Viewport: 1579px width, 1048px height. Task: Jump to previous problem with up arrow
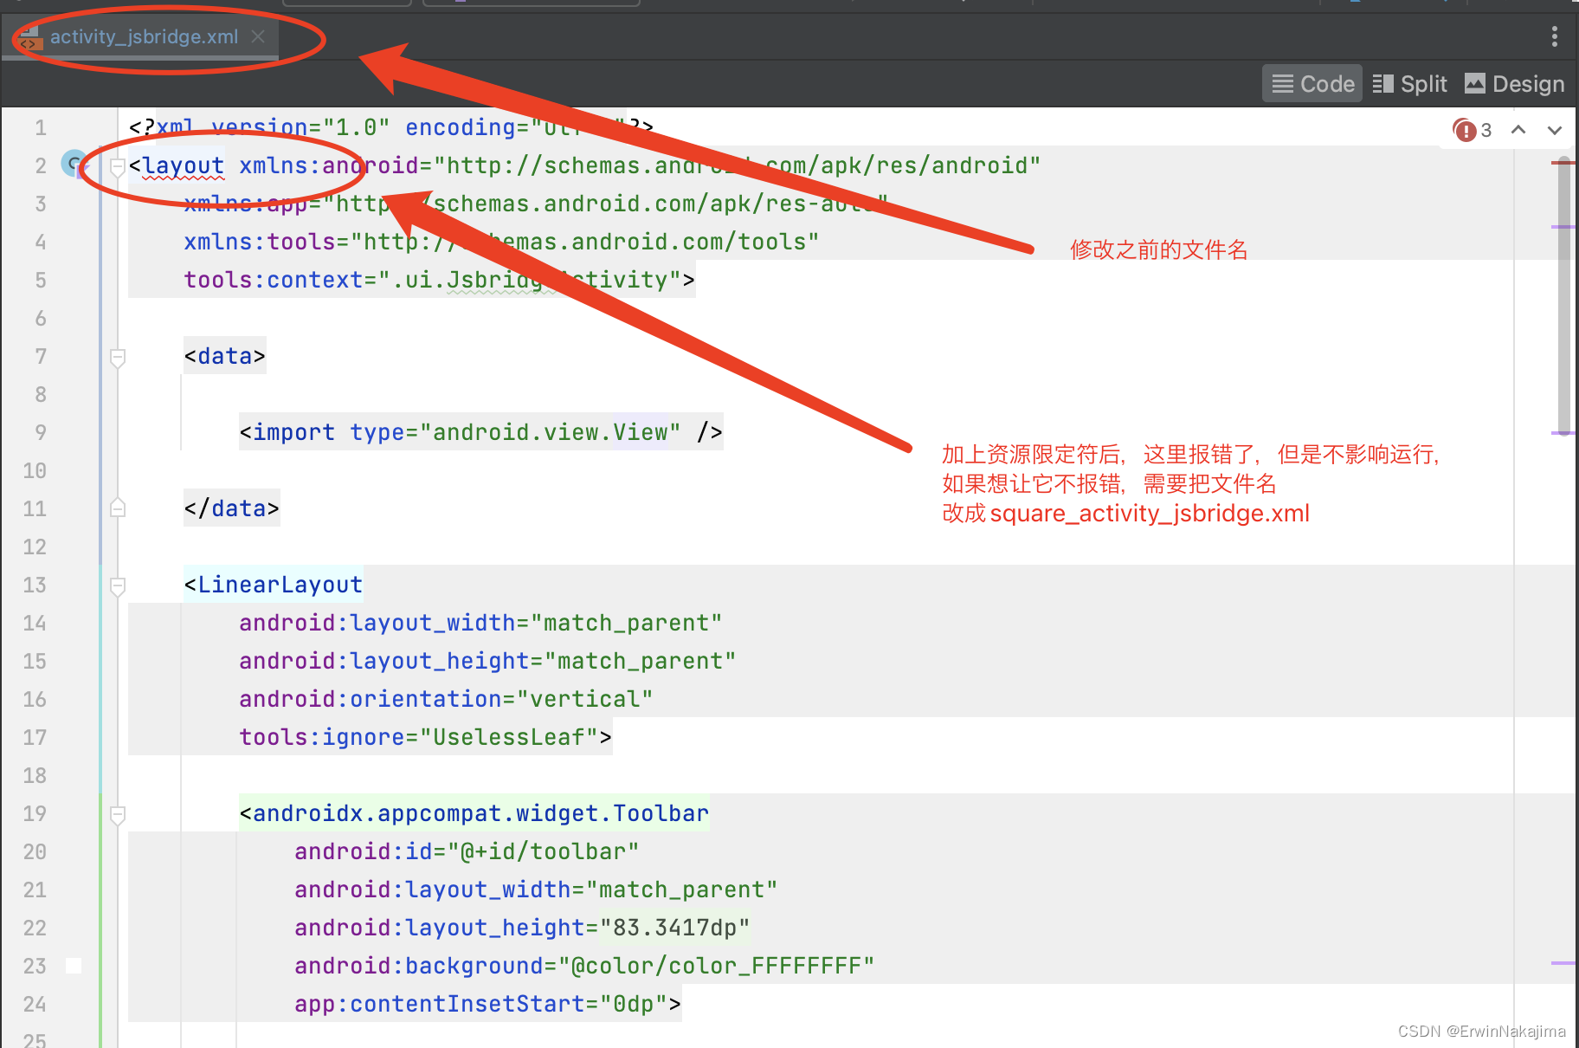1518,130
